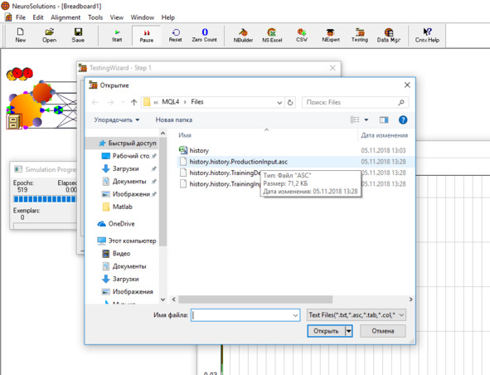Open the CSV toolbar tool
The width and height of the screenshot is (490, 375).
click(302, 36)
